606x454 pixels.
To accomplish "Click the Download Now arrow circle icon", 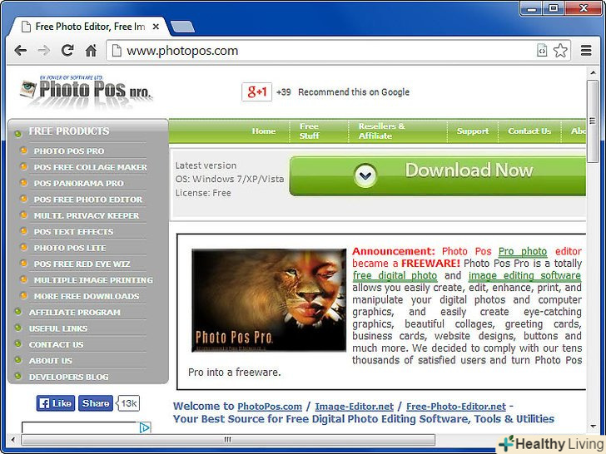I will click(x=365, y=175).
